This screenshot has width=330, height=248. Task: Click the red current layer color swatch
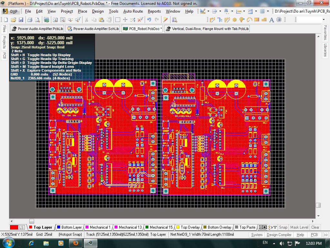click(14, 227)
